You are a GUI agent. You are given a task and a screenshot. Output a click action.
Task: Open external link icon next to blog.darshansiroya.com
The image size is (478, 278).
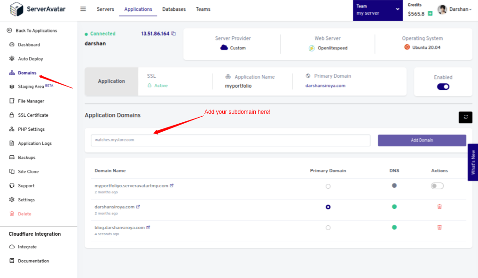pyautogui.click(x=148, y=227)
